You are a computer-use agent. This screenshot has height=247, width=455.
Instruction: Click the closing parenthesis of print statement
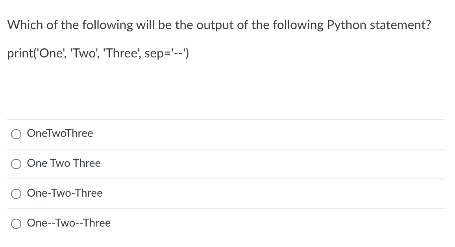187,53
